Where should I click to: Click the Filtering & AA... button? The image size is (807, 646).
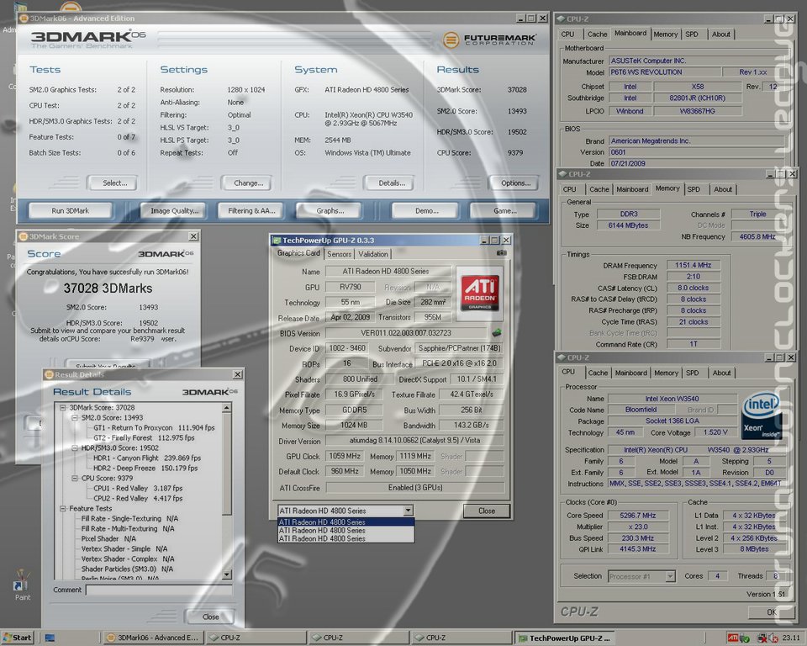click(251, 210)
